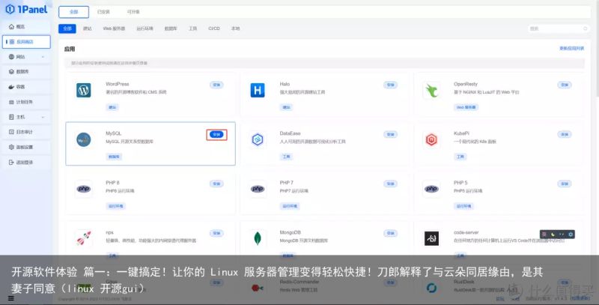Switch to the 可升级 upgradable tab
599x305 pixels.
133,12
